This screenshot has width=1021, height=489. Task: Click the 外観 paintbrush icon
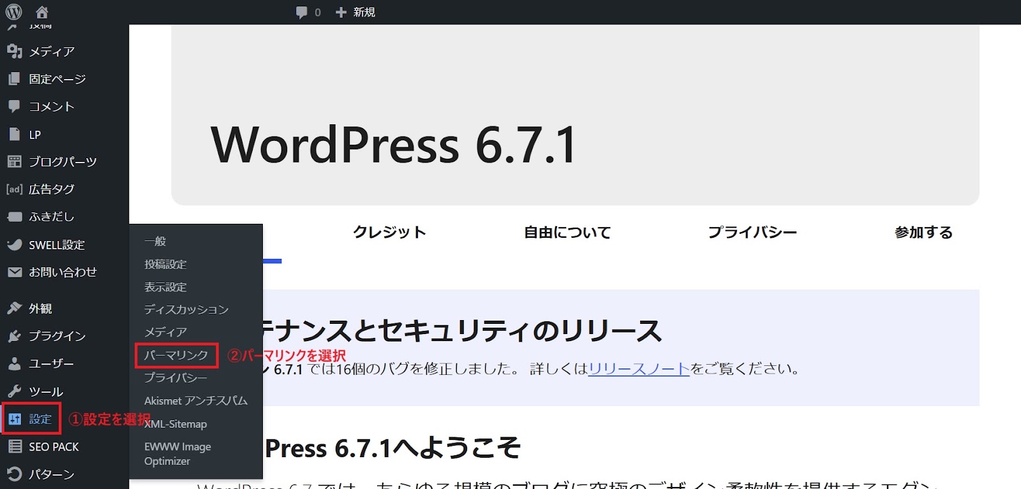(x=14, y=309)
